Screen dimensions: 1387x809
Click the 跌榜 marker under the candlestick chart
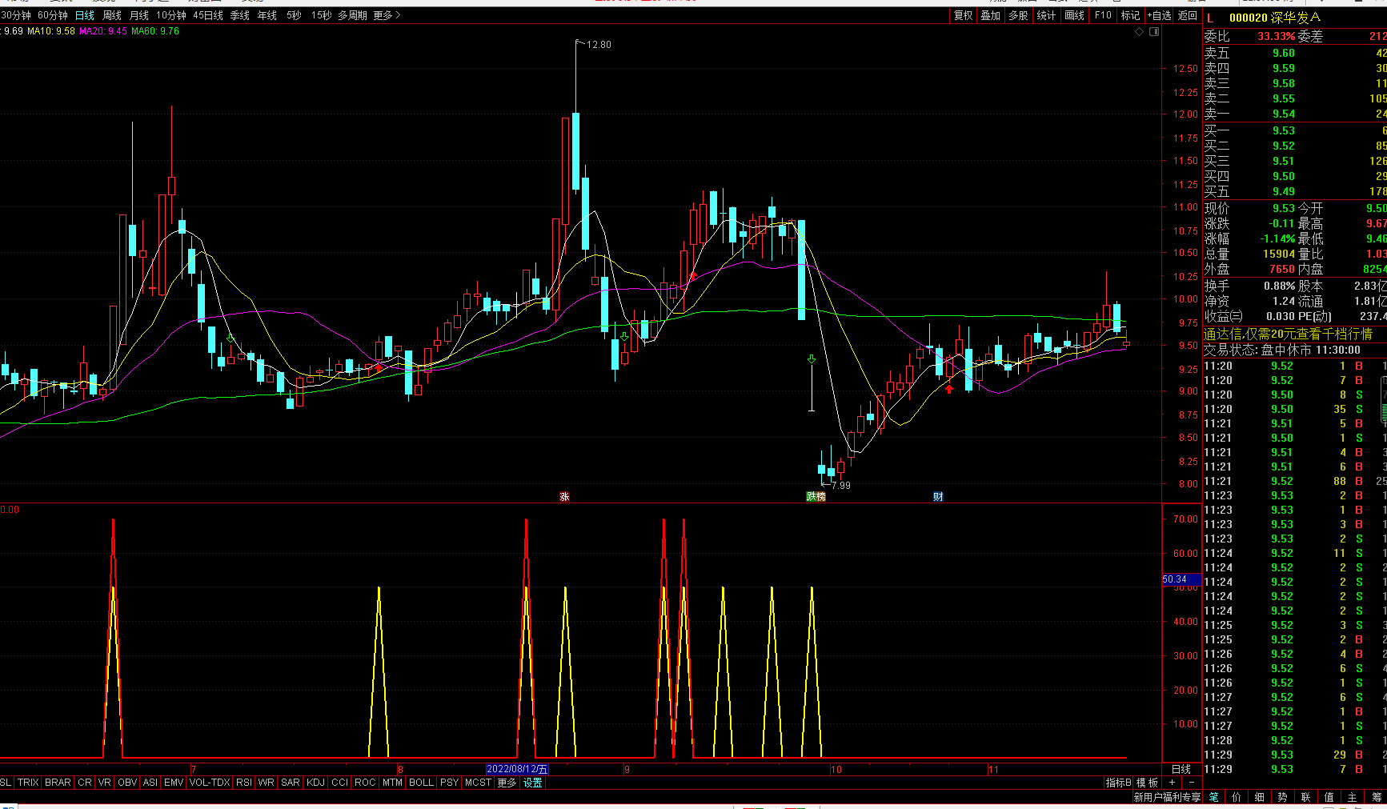816,497
